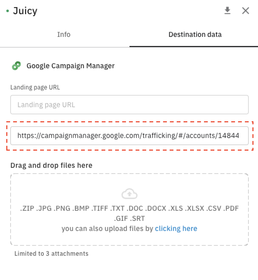
Task: Click the "Destination data" tab's active underline
Action: (x=194, y=46)
